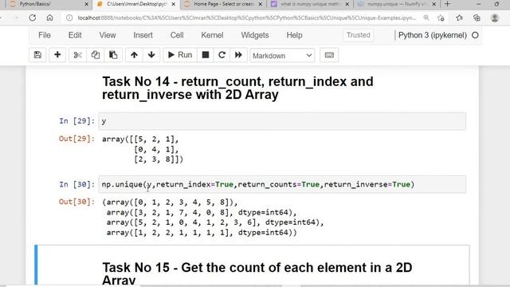Copy selected cells icon
The width and height of the screenshot is (510, 287).
(x=96, y=55)
